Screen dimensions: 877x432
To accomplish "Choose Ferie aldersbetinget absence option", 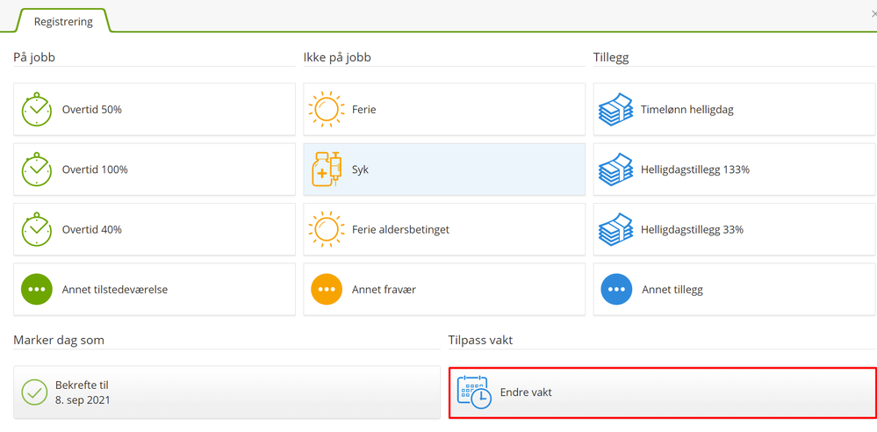I will click(444, 229).
